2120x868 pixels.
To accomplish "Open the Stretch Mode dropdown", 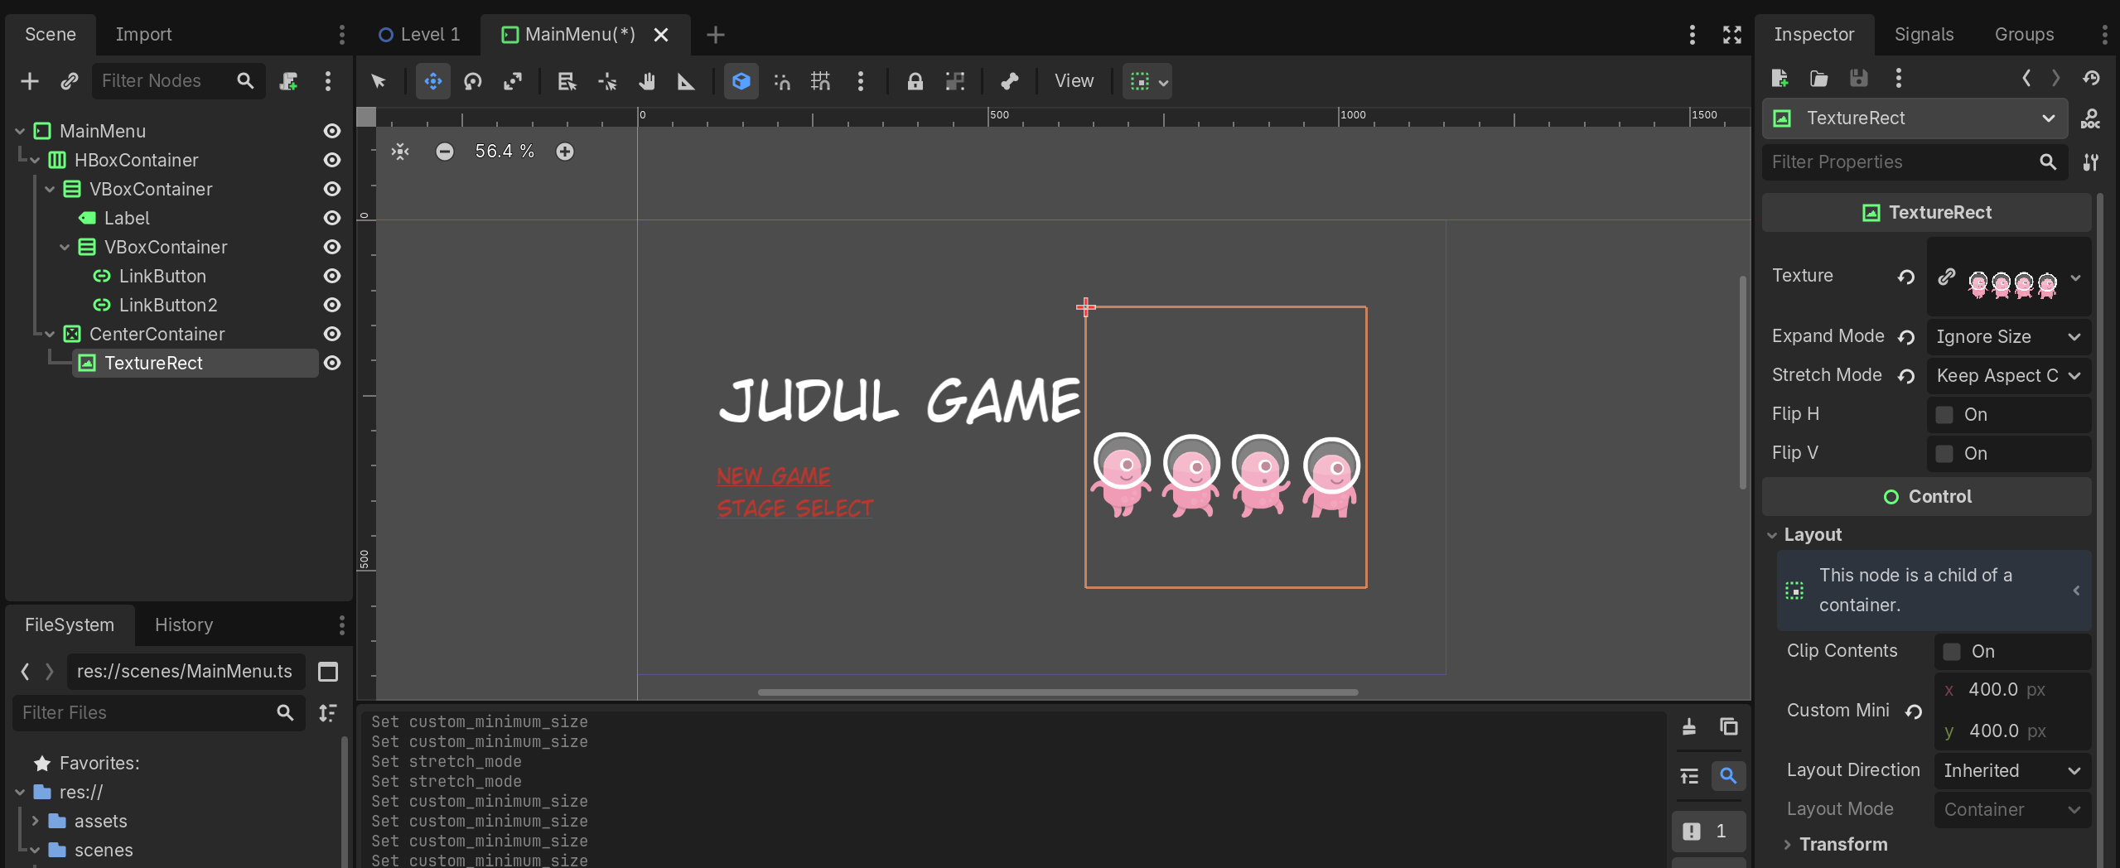I will [x=2007, y=376].
